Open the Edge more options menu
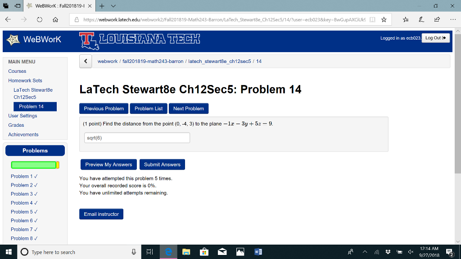This screenshot has width=461, height=259. (x=453, y=20)
